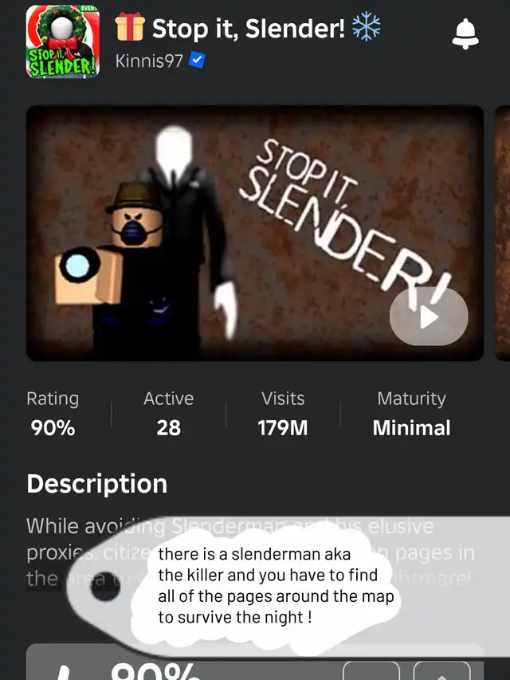Viewport: 510px width, 680px height.
Task: Tap the Active 28 players stat
Action: (168, 414)
